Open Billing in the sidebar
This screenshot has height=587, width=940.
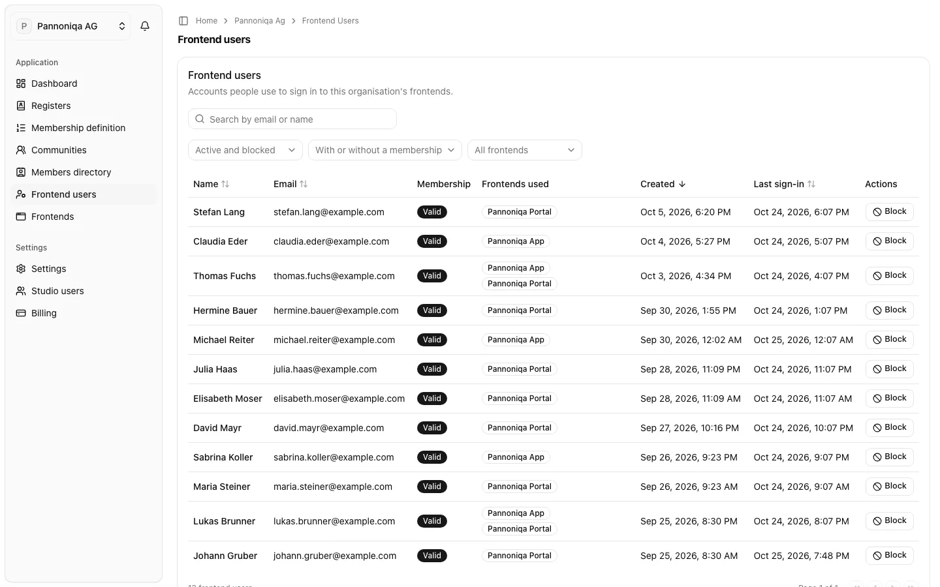84,313
